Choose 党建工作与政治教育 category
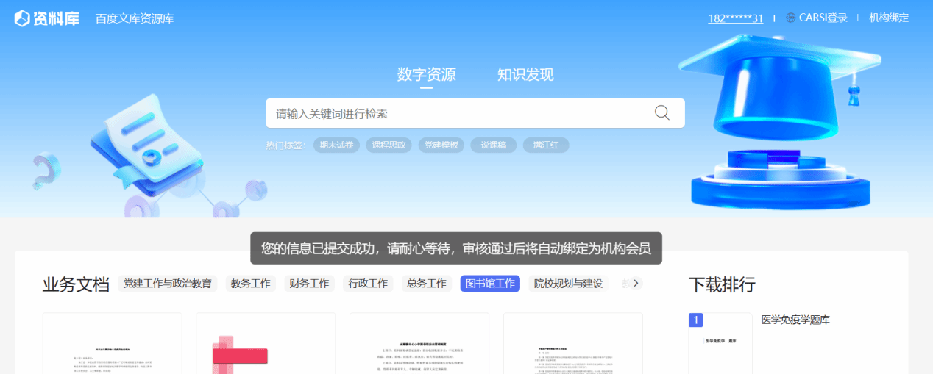The height and width of the screenshot is (374, 933). 168,284
